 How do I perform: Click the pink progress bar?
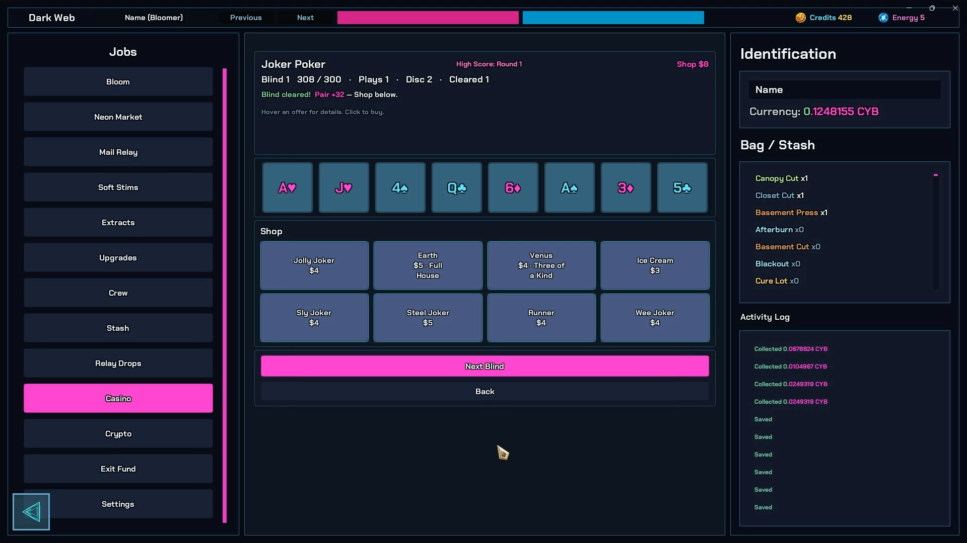click(x=428, y=18)
